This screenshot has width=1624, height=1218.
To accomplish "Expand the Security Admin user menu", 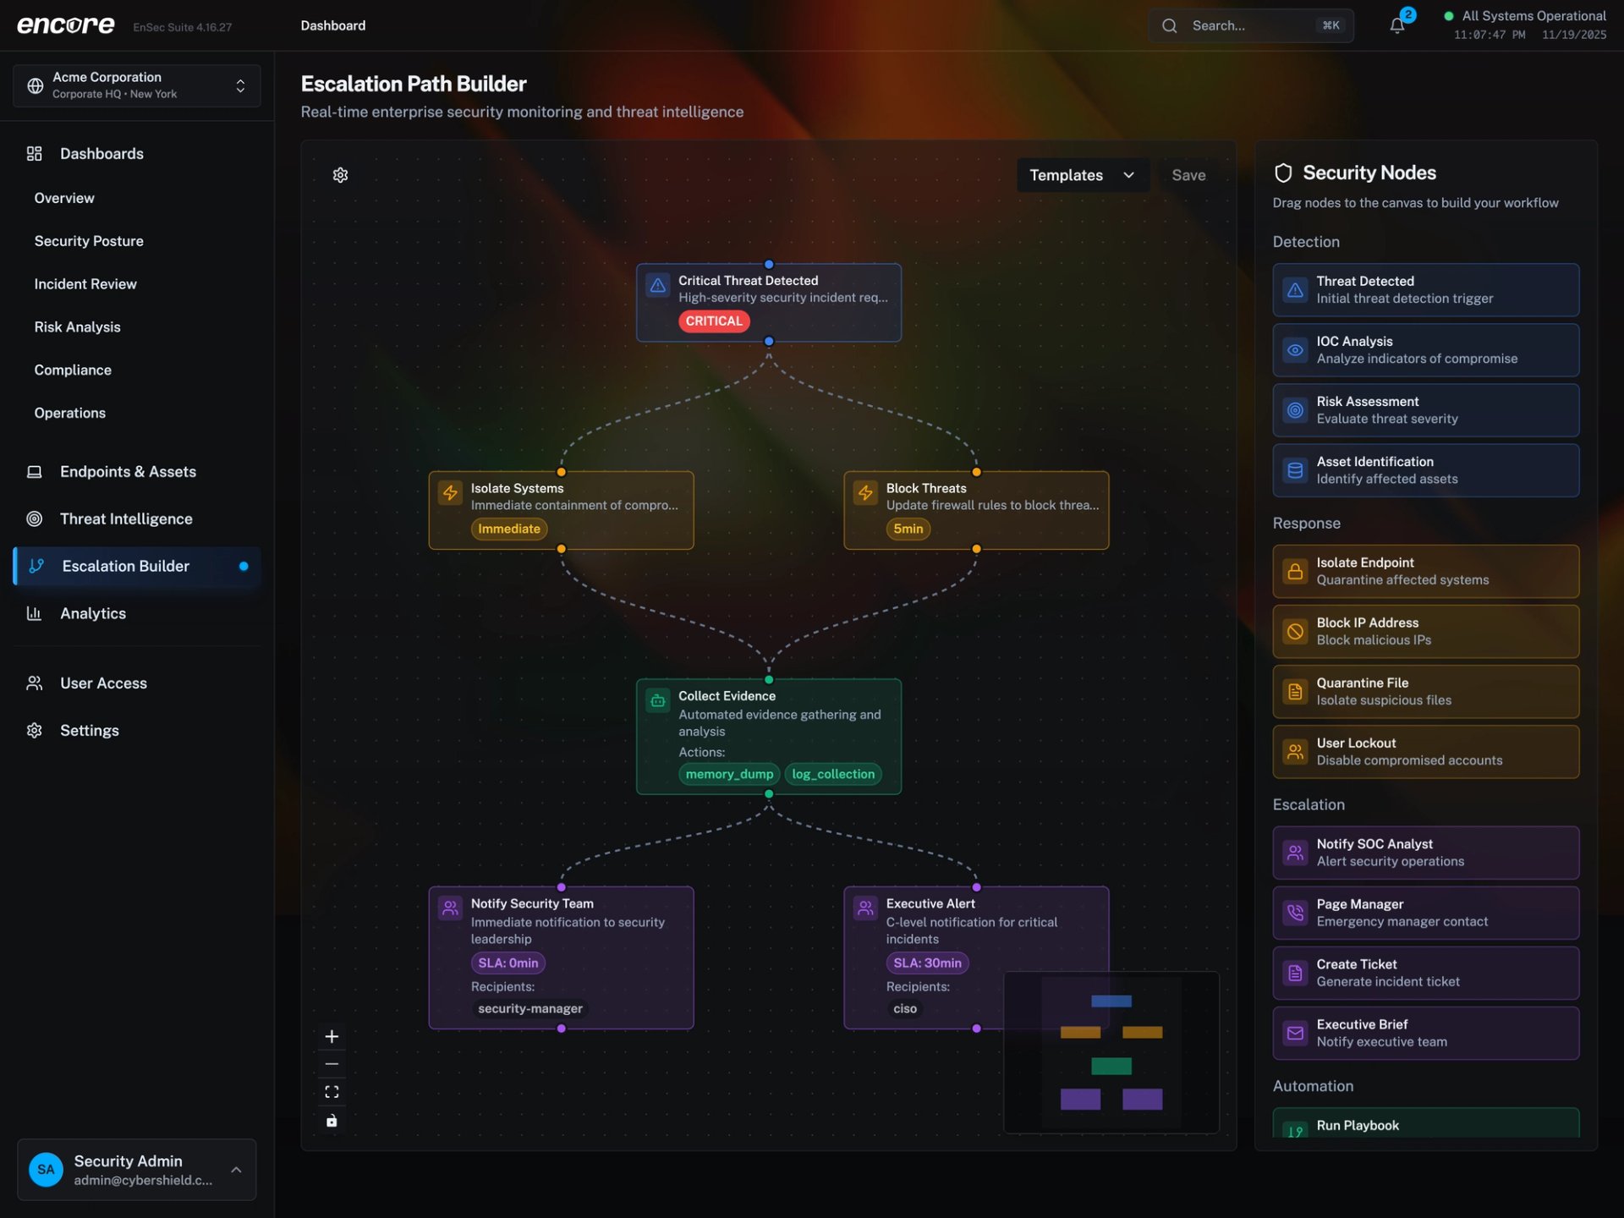I will [137, 1170].
